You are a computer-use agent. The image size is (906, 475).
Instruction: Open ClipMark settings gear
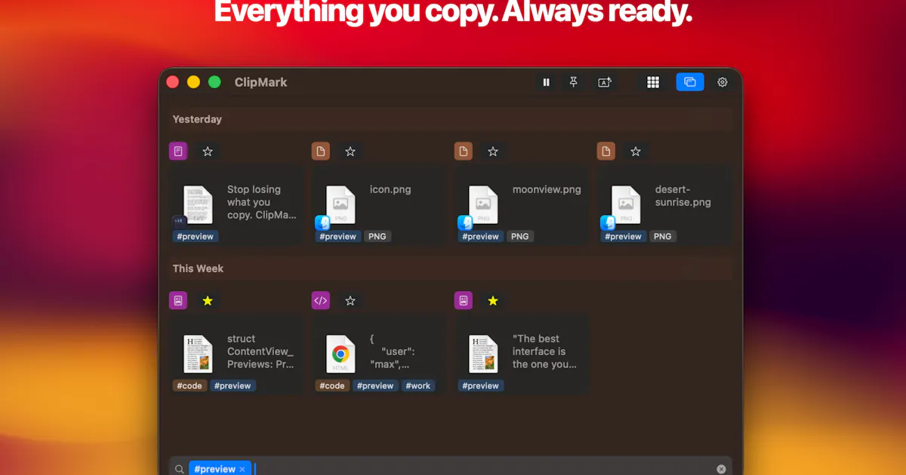pyautogui.click(x=723, y=82)
